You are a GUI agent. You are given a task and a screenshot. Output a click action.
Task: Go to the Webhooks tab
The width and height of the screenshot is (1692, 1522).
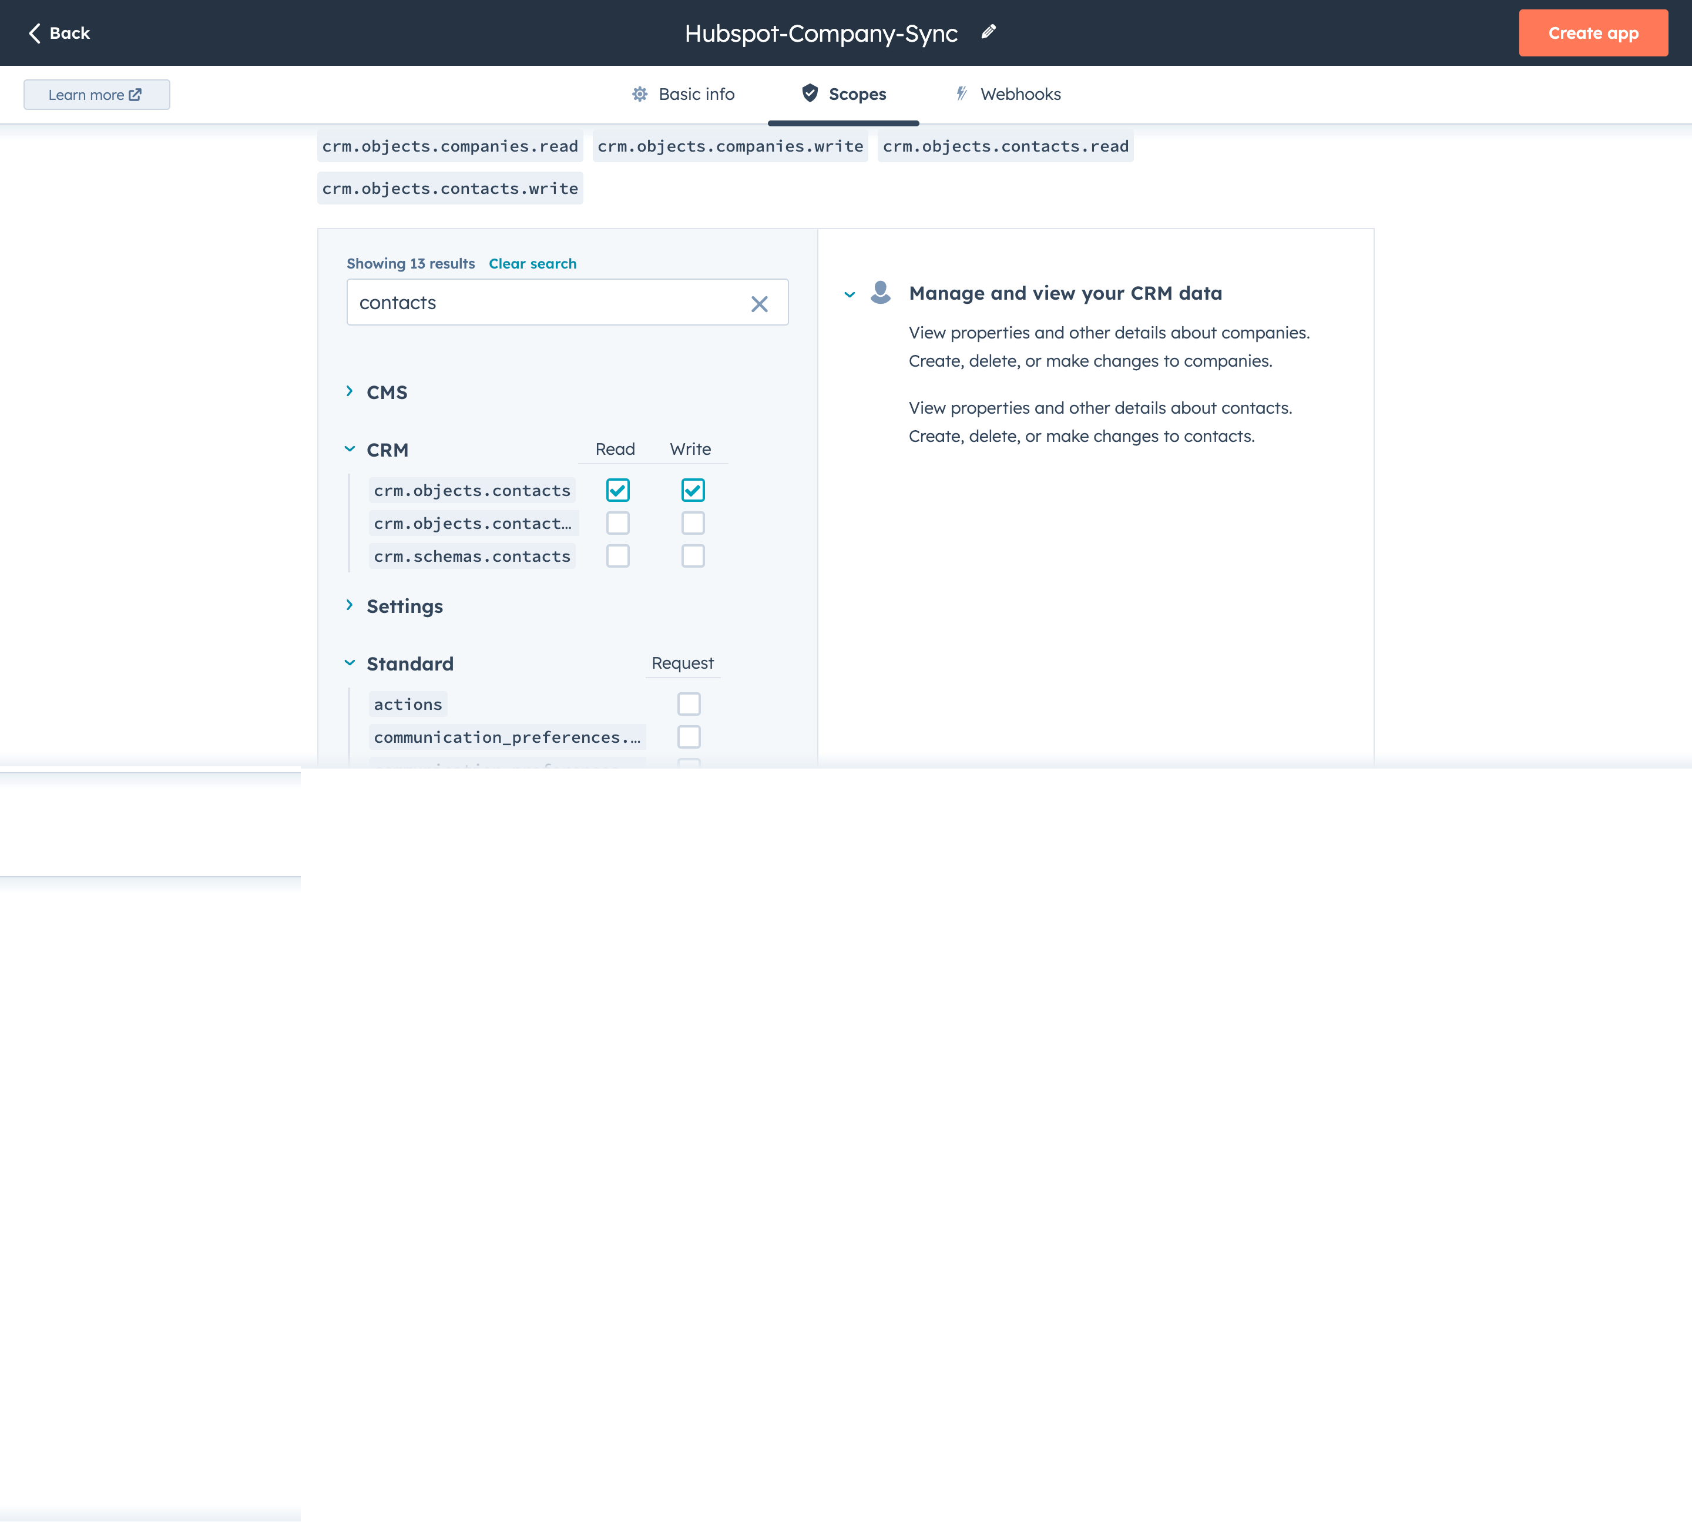tap(1008, 95)
